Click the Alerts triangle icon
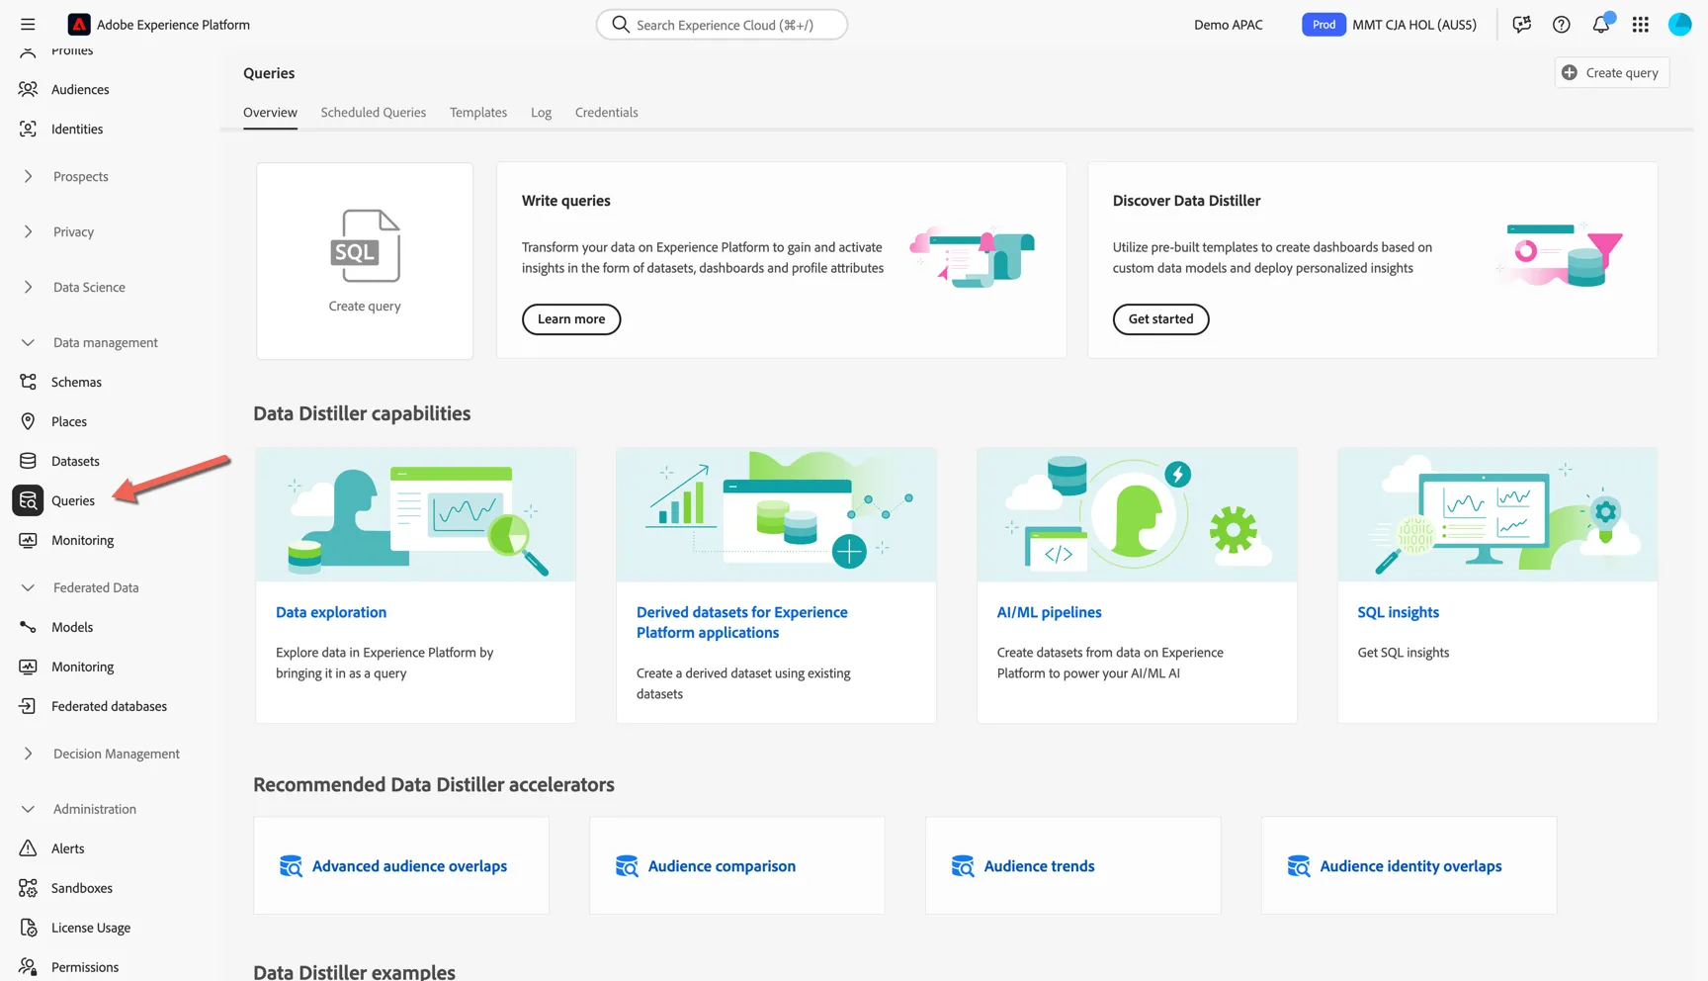The height and width of the screenshot is (981, 1708). click(x=28, y=848)
